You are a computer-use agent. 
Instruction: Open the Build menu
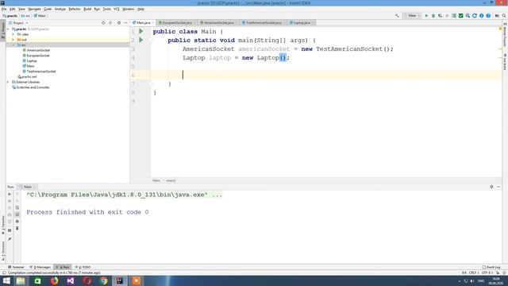click(x=87, y=9)
